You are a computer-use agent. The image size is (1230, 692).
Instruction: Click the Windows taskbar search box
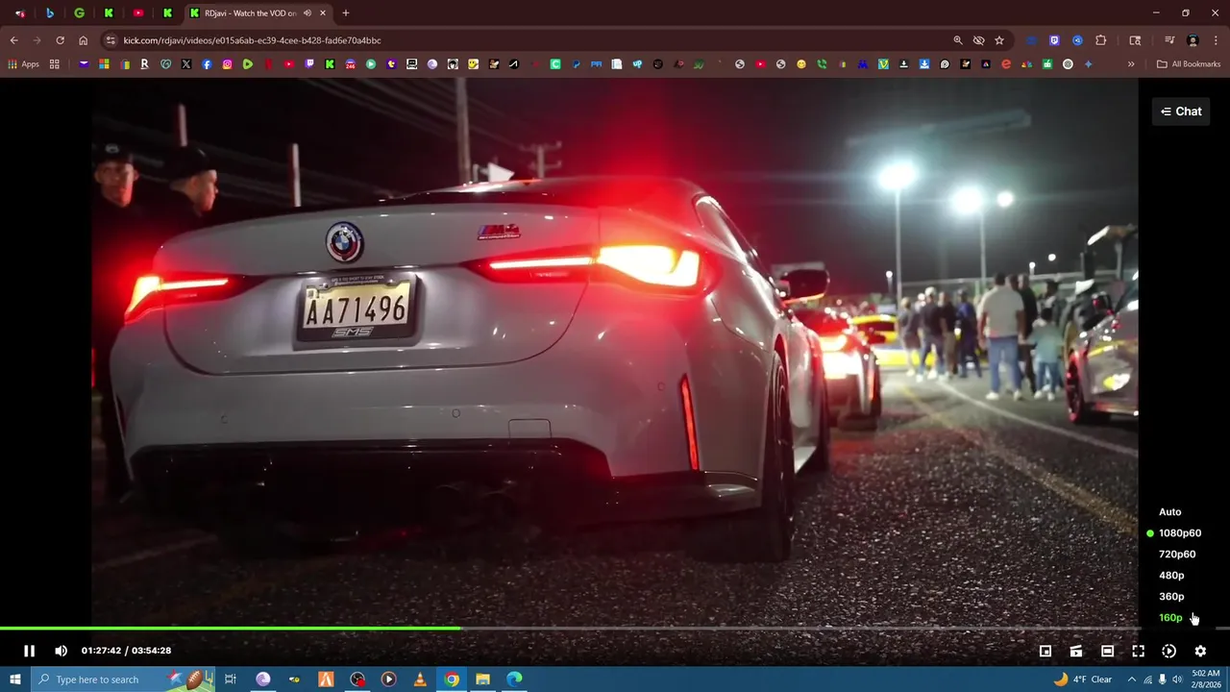[x=123, y=680]
